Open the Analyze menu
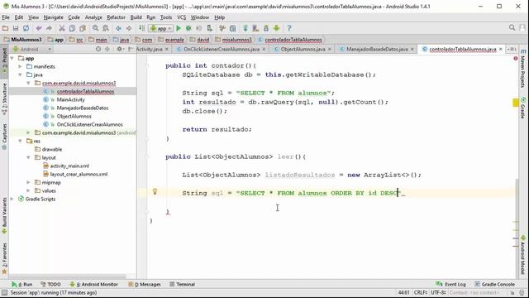The width and height of the screenshot is (529, 298). coord(93,17)
